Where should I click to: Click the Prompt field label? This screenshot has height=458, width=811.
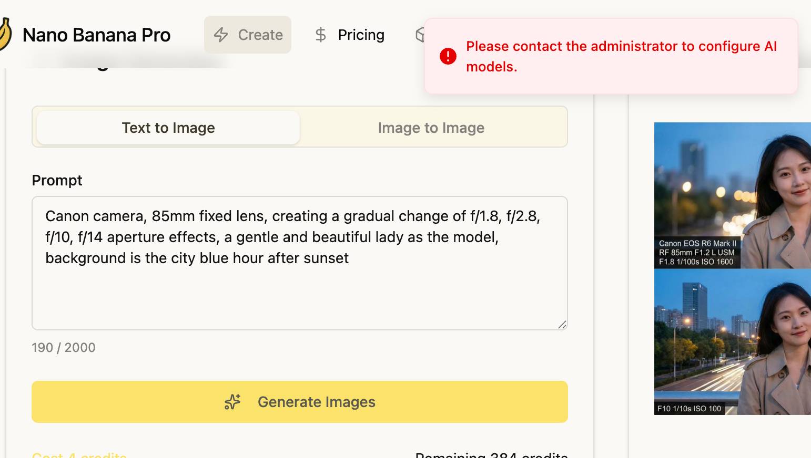coord(57,180)
